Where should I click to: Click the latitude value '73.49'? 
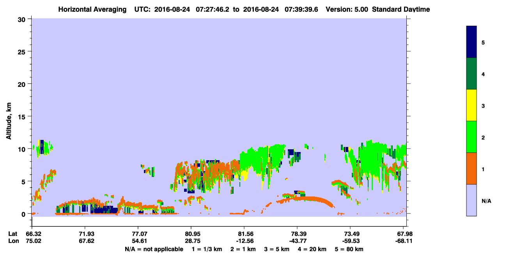pyautogui.click(x=350, y=234)
